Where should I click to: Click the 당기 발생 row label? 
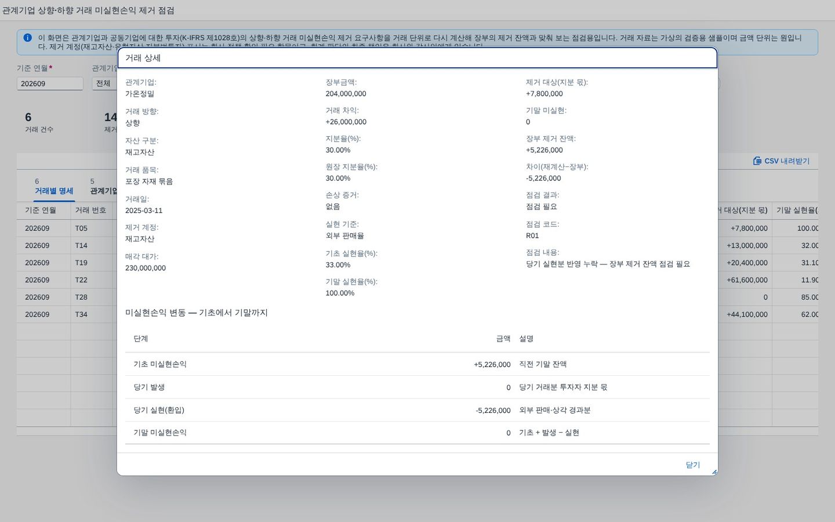click(x=149, y=387)
